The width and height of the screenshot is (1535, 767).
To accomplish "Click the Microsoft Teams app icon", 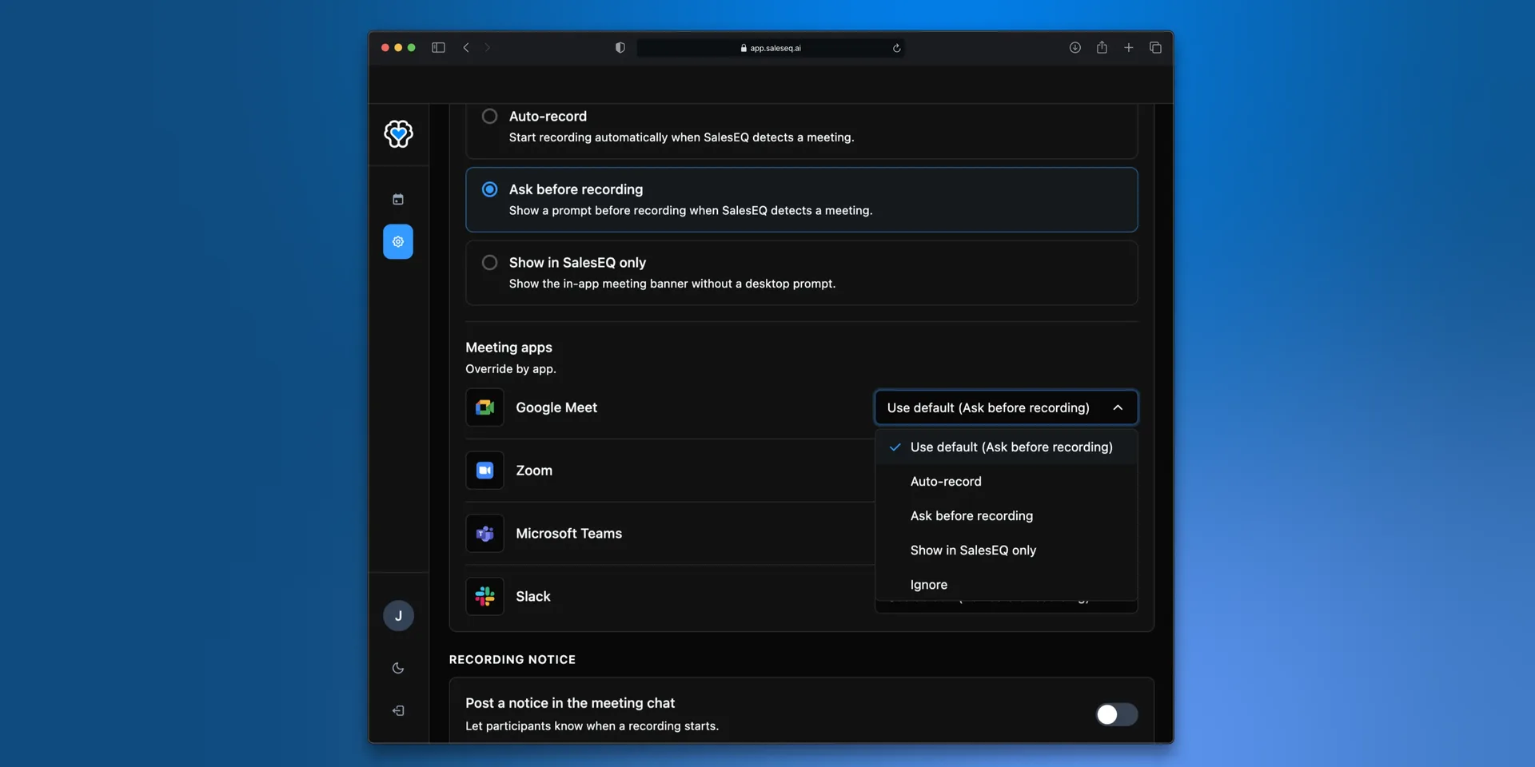I will point(484,534).
